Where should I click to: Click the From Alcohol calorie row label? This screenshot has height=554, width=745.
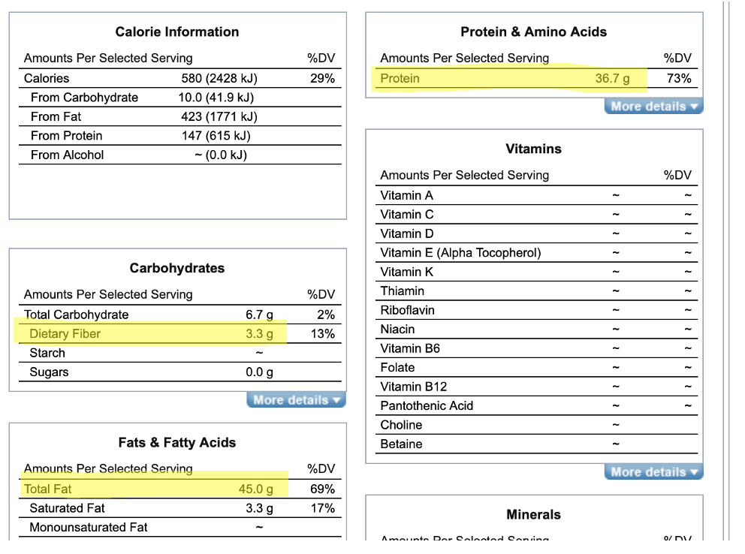(x=68, y=155)
